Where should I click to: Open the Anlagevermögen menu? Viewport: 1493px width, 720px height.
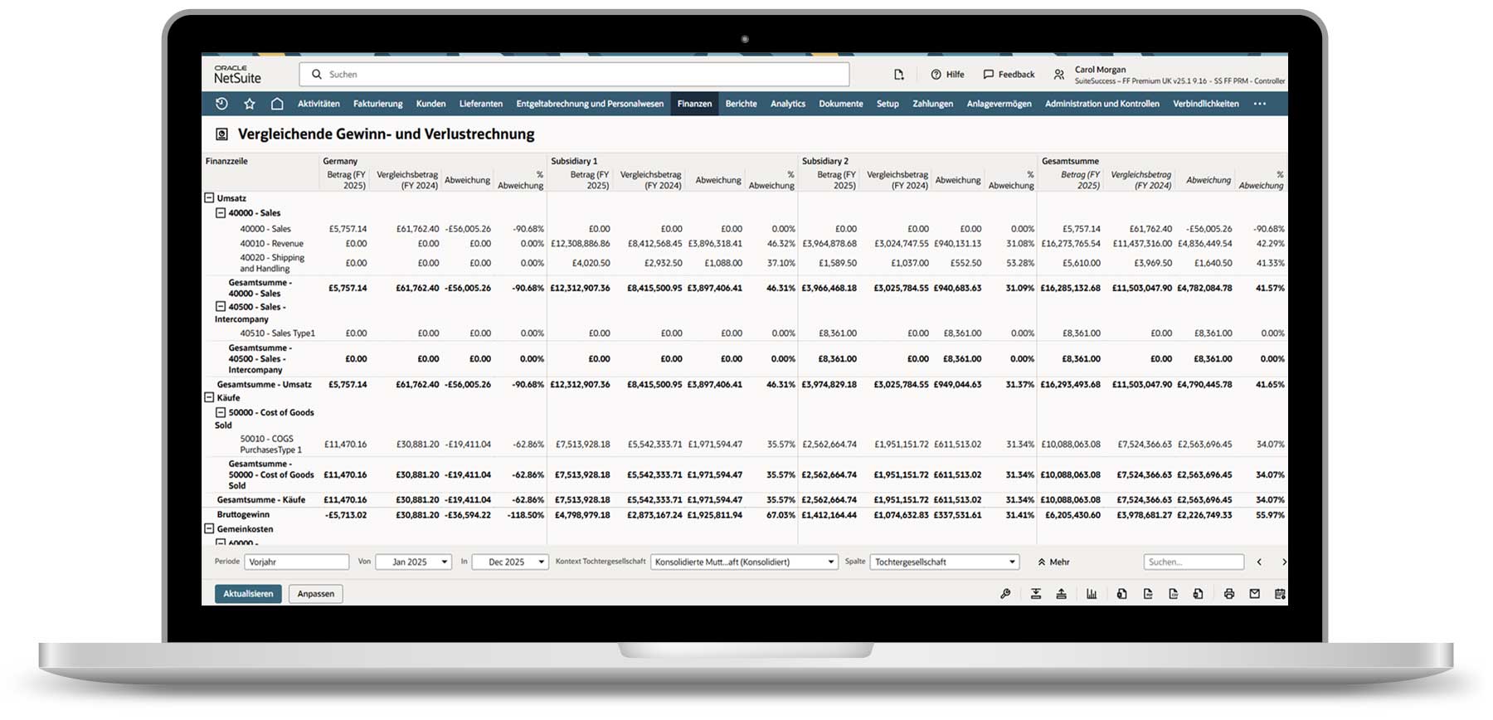click(999, 104)
